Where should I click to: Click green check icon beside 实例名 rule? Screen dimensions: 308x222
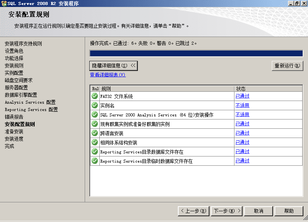point(95,105)
